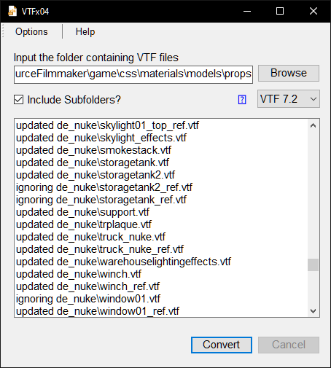Click the dropdown chevron next to VTF 7.2

coord(314,99)
